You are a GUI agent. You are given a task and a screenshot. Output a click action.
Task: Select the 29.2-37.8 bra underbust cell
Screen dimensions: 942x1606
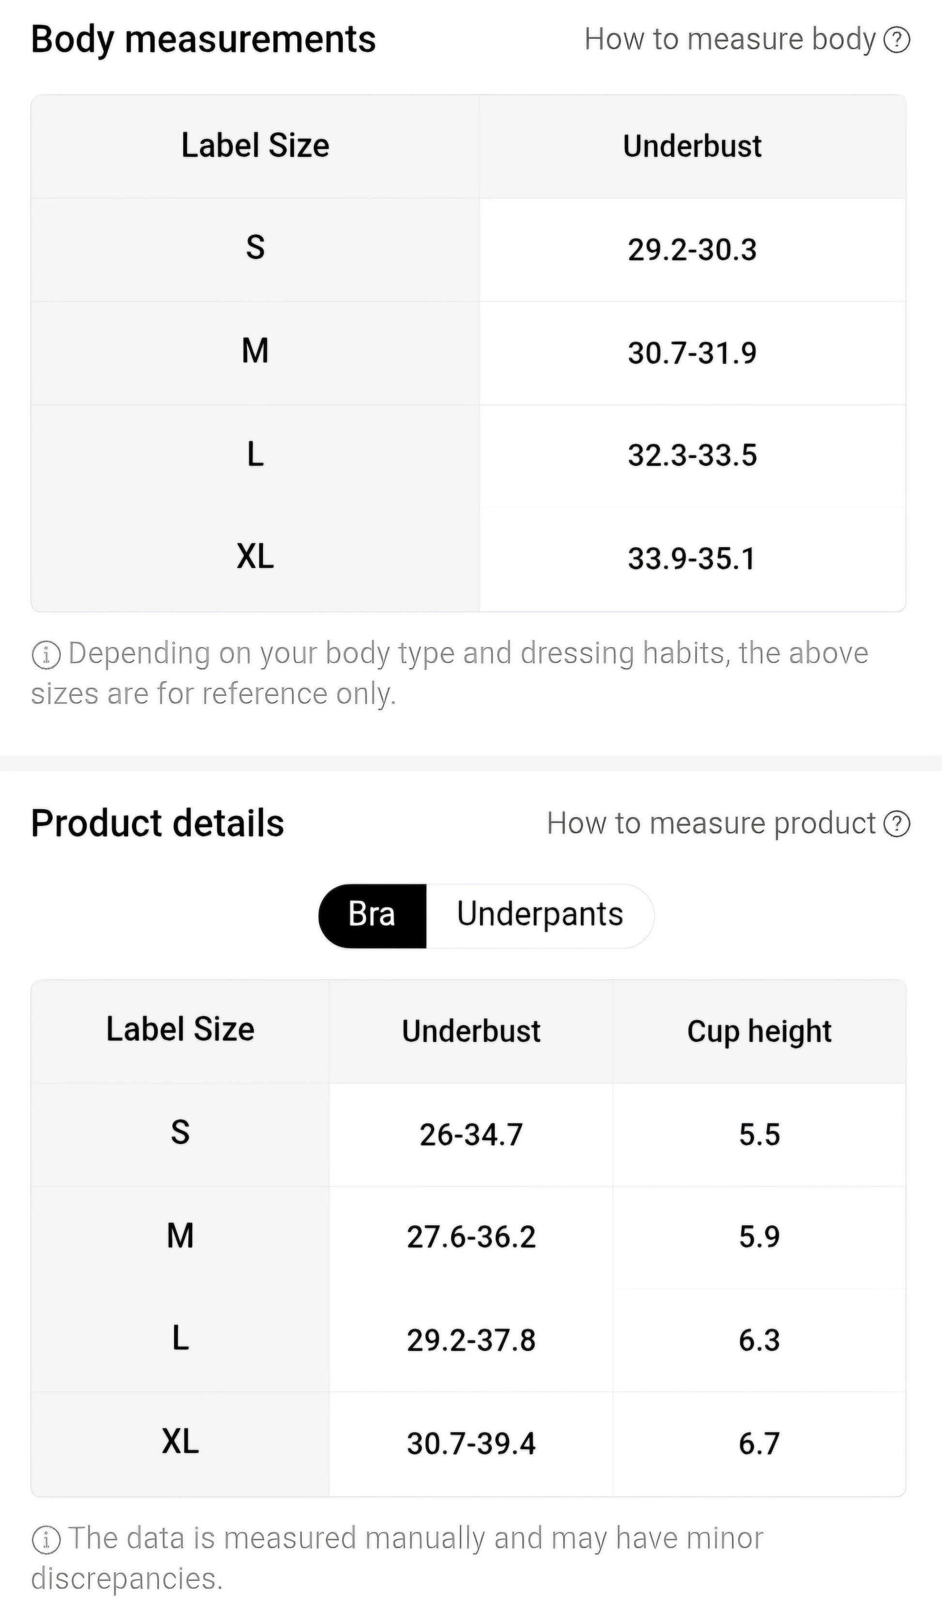(471, 1340)
